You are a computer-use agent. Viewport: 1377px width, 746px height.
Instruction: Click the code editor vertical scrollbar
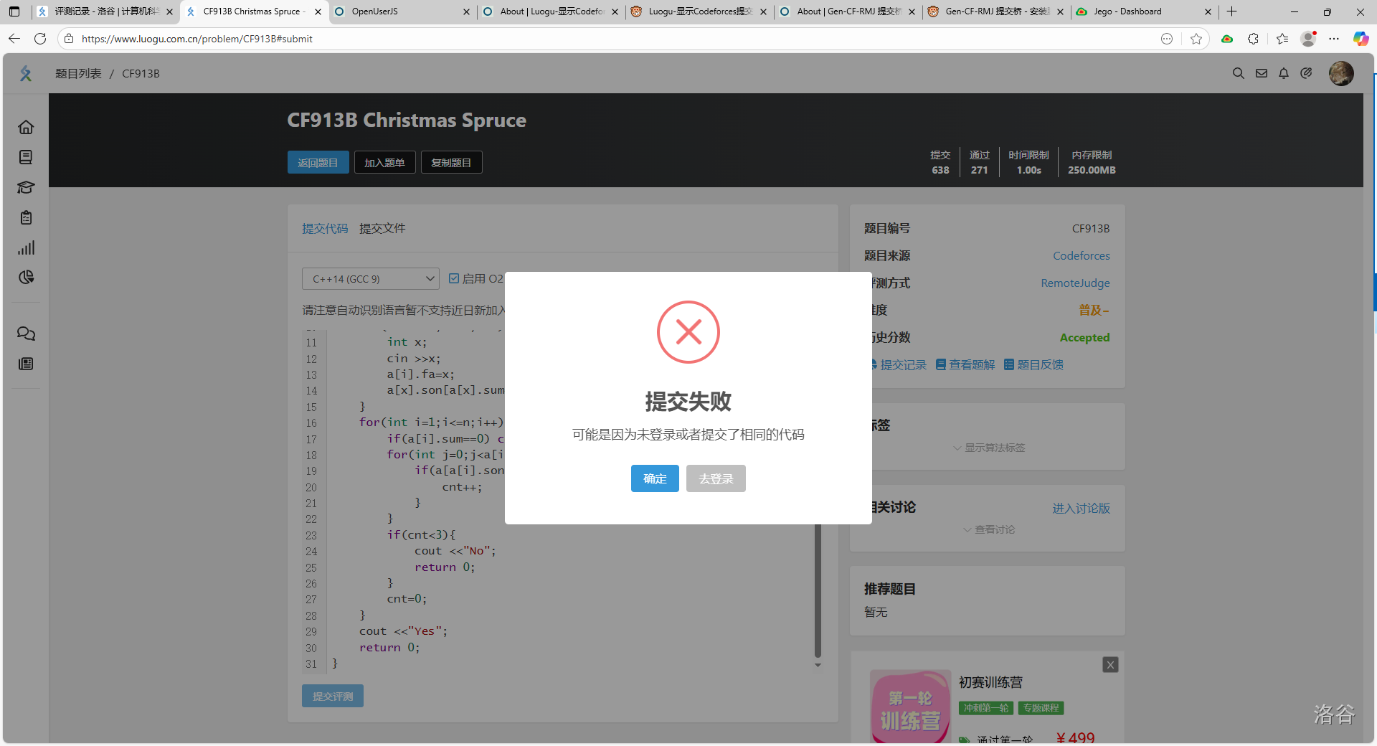point(818,590)
